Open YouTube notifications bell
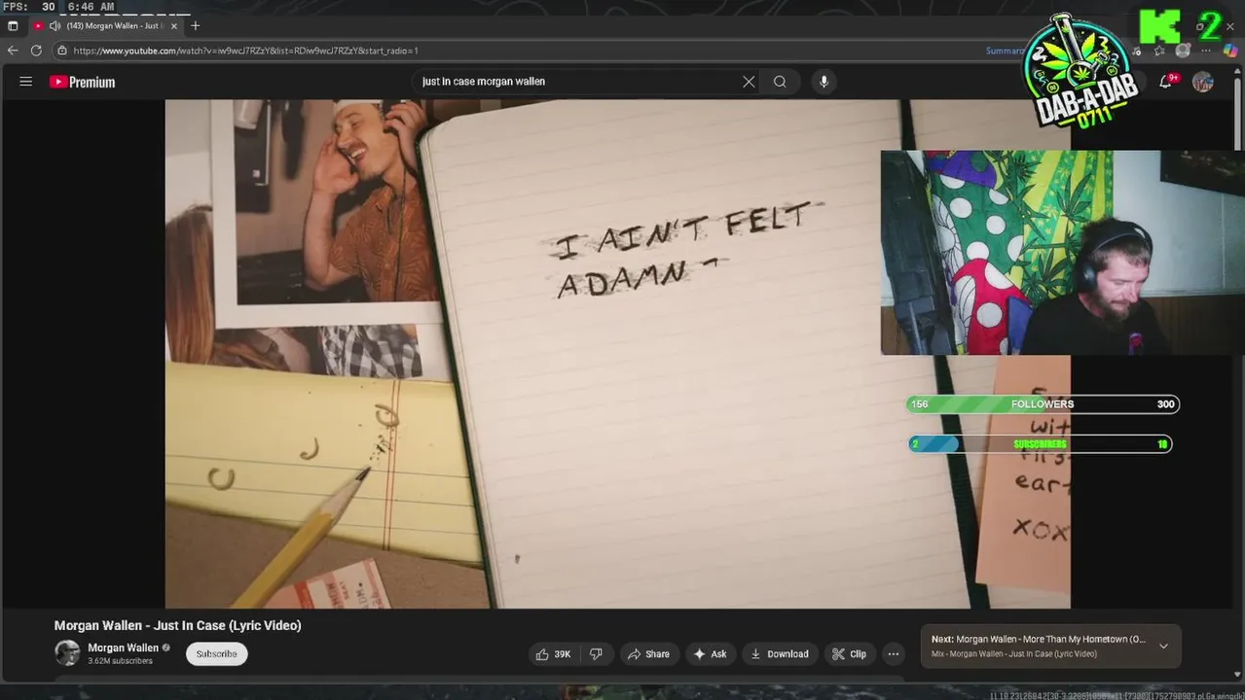The width and height of the screenshot is (1245, 700). click(x=1165, y=82)
